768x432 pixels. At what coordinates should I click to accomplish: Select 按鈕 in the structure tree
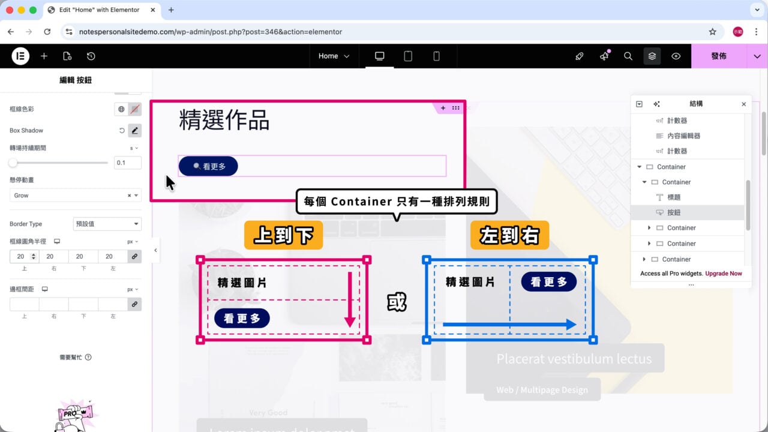pyautogui.click(x=688, y=212)
